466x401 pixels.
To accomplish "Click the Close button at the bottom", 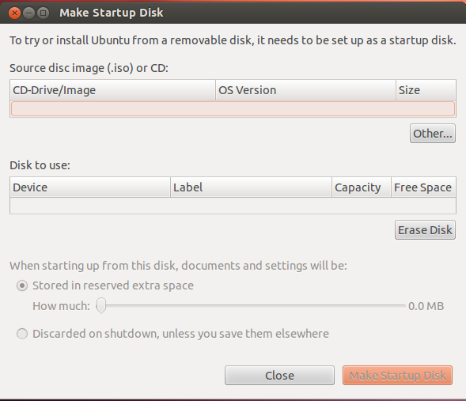I will coord(279,376).
